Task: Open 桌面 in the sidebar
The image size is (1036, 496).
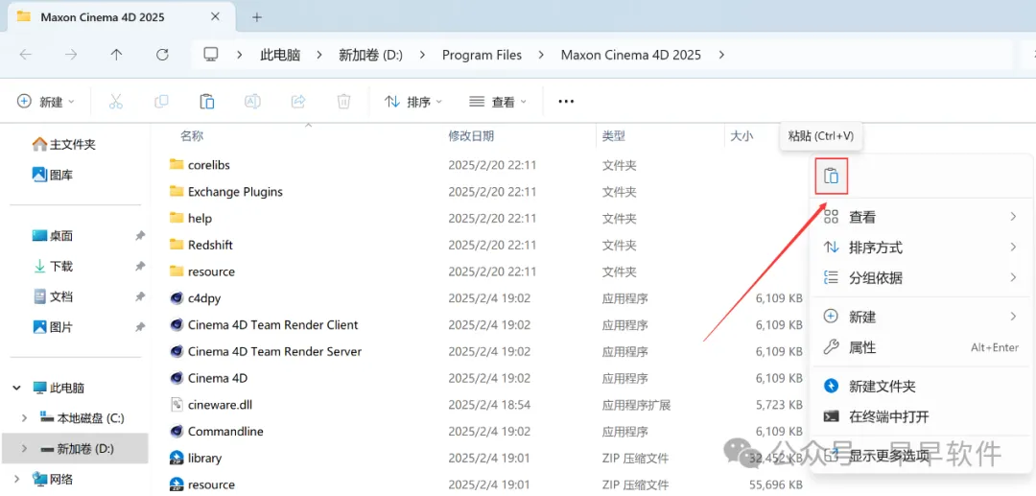Action: click(53, 236)
